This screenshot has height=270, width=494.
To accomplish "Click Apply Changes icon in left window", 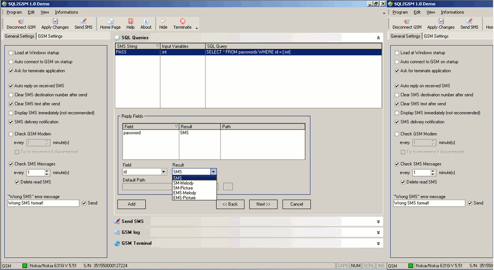I will (55, 21).
